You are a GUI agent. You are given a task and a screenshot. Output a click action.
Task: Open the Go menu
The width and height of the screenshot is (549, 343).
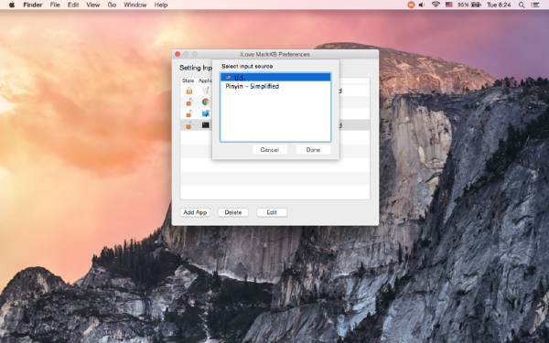pyautogui.click(x=112, y=5)
